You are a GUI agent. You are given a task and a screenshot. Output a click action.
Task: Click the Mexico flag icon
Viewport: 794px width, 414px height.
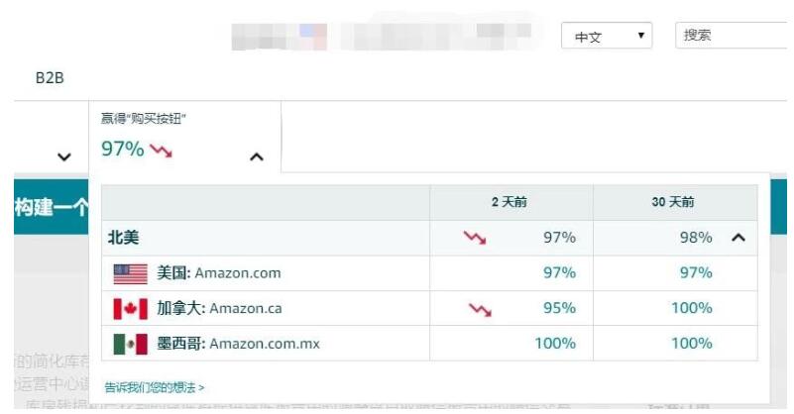[130, 344]
